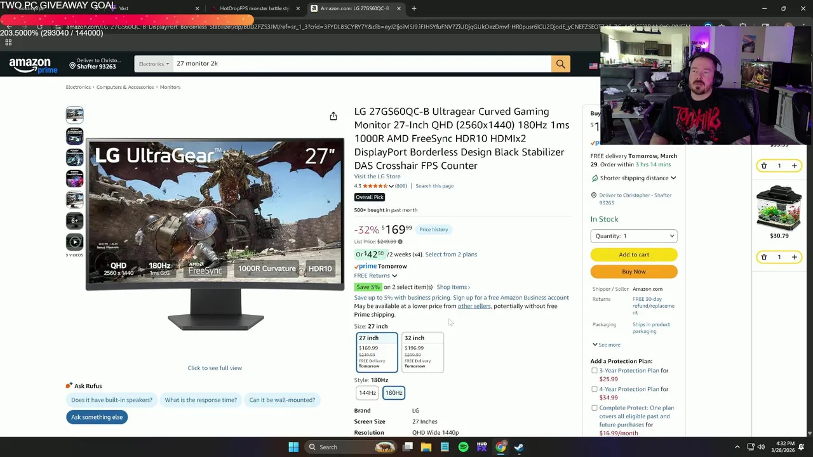Expand Shop items for 5% savings
The width and height of the screenshot is (813, 457).
pos(453,287)
